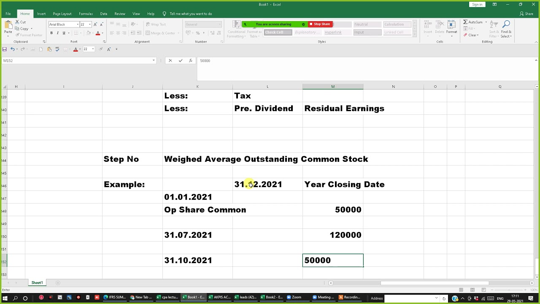Increase font size with large A icon
540x304 pixels.
pos(95,24)
